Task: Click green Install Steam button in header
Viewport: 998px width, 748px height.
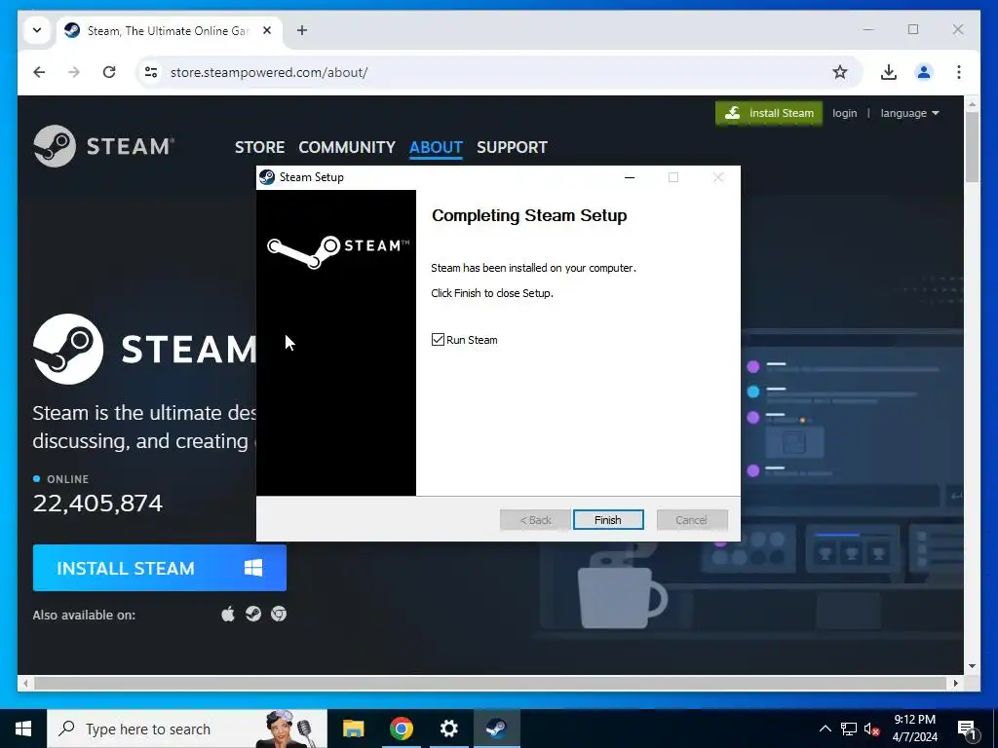Action: (769, 113)
